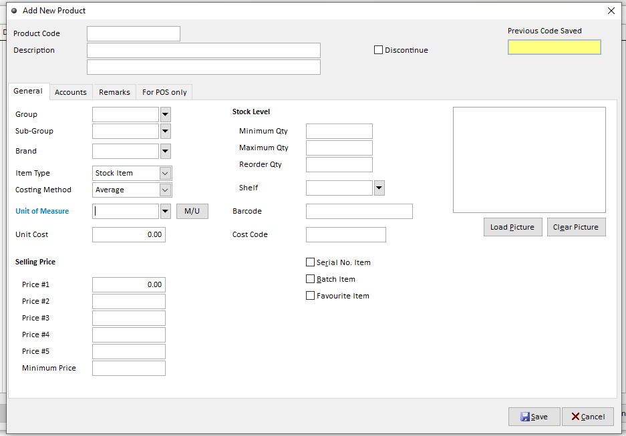Viewport: 626px width, 436px height.
Task: Click the empty product picture box
Action: pyautogui.click(x=529, y=160)
